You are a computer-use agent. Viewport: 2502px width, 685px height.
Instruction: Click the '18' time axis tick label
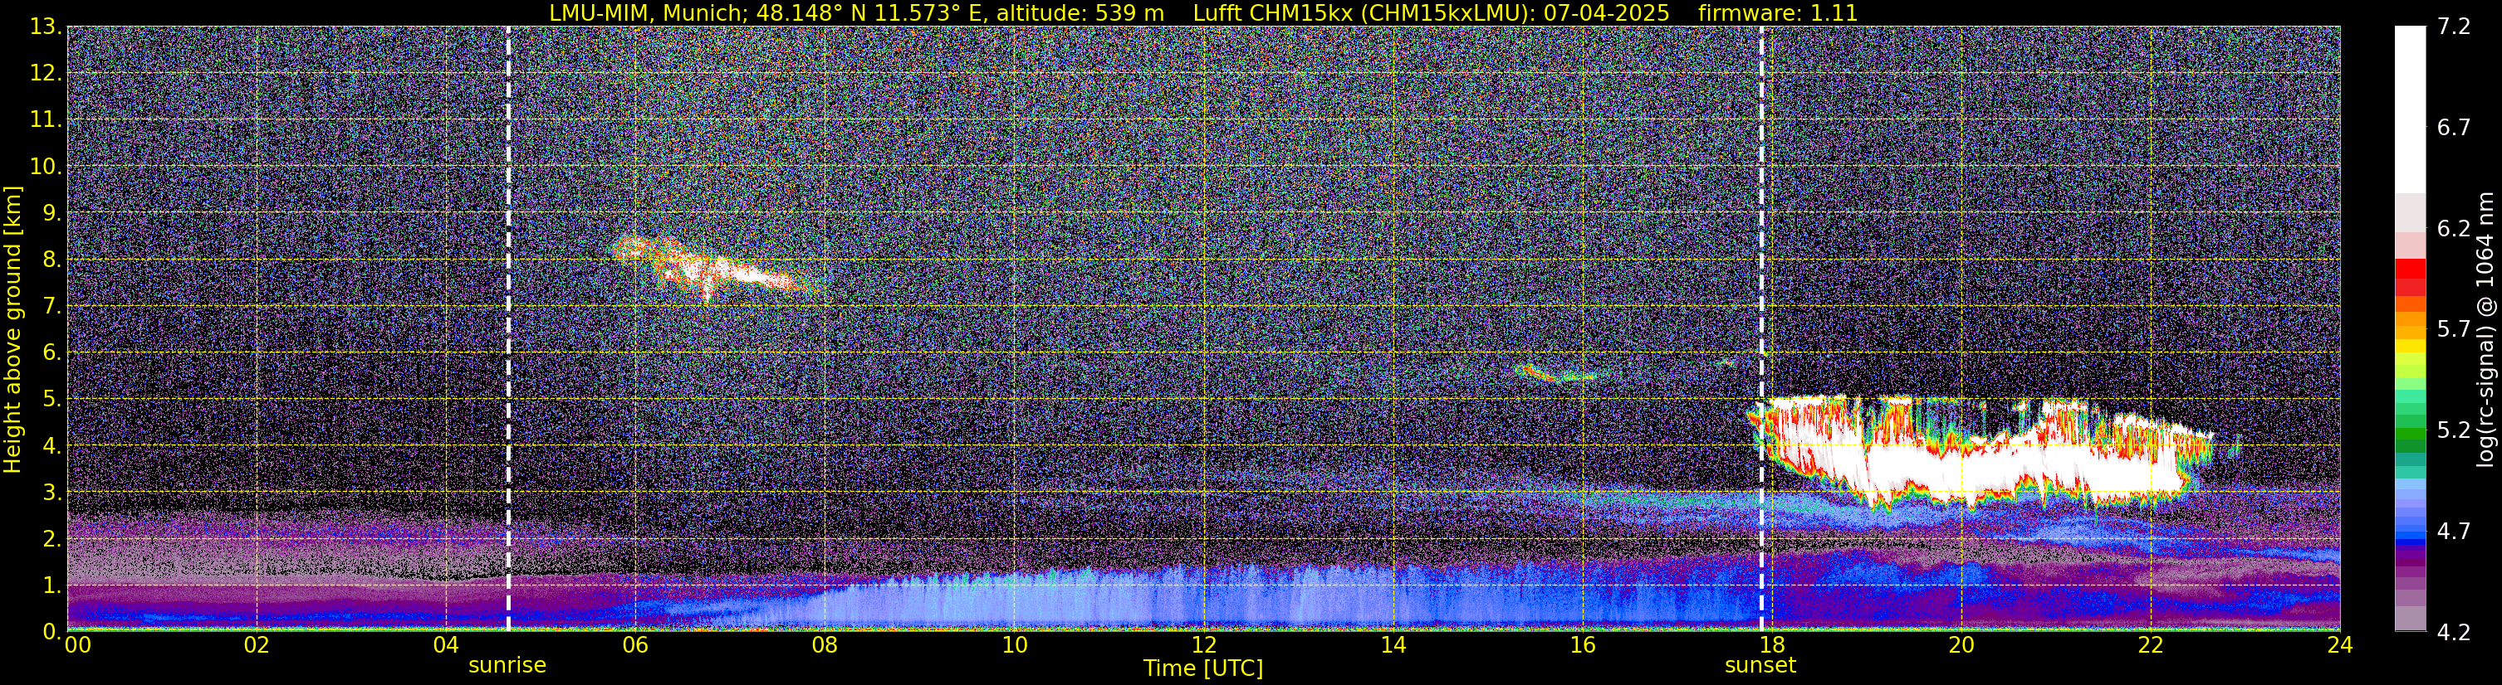1771,646
